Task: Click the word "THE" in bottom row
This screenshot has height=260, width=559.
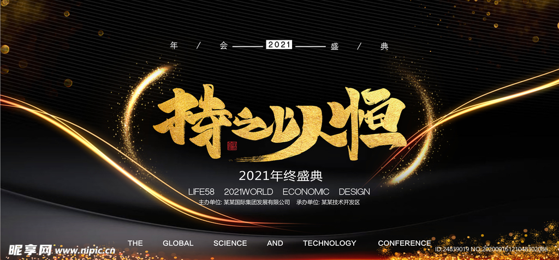Action: pos(135,243)
